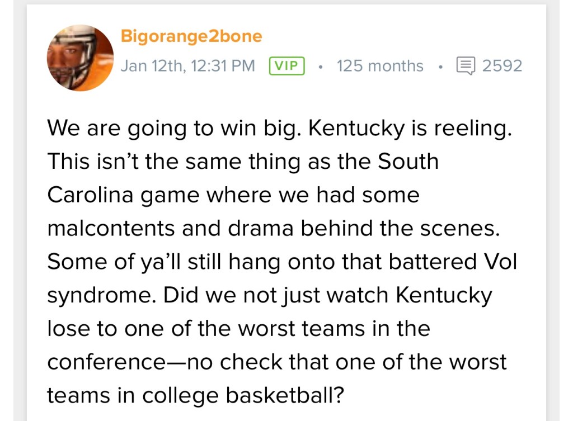Viewport: 573px width, 421px height.
Task: Click the 2592 post count number
Action: [x=502, y=66]
